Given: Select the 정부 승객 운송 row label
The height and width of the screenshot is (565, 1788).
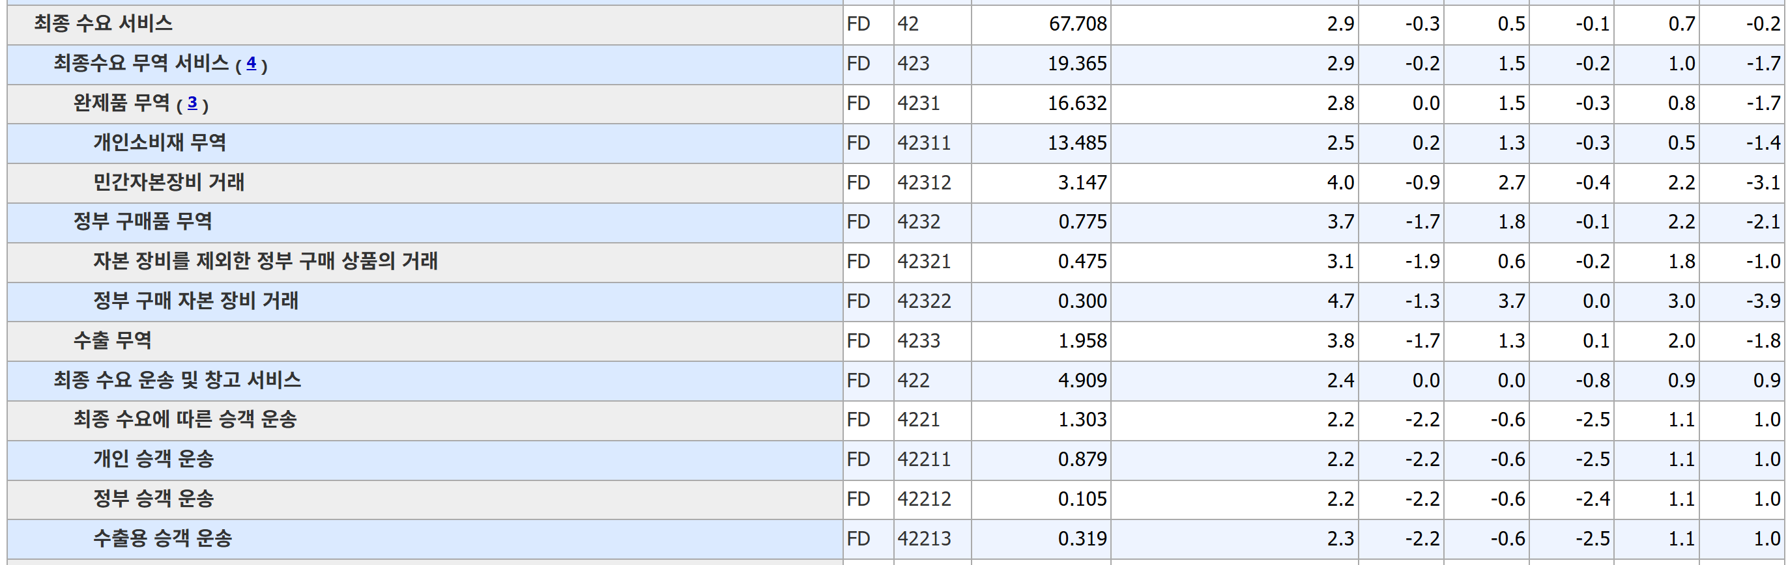Looking at the screenshot, I should point(153,499).
